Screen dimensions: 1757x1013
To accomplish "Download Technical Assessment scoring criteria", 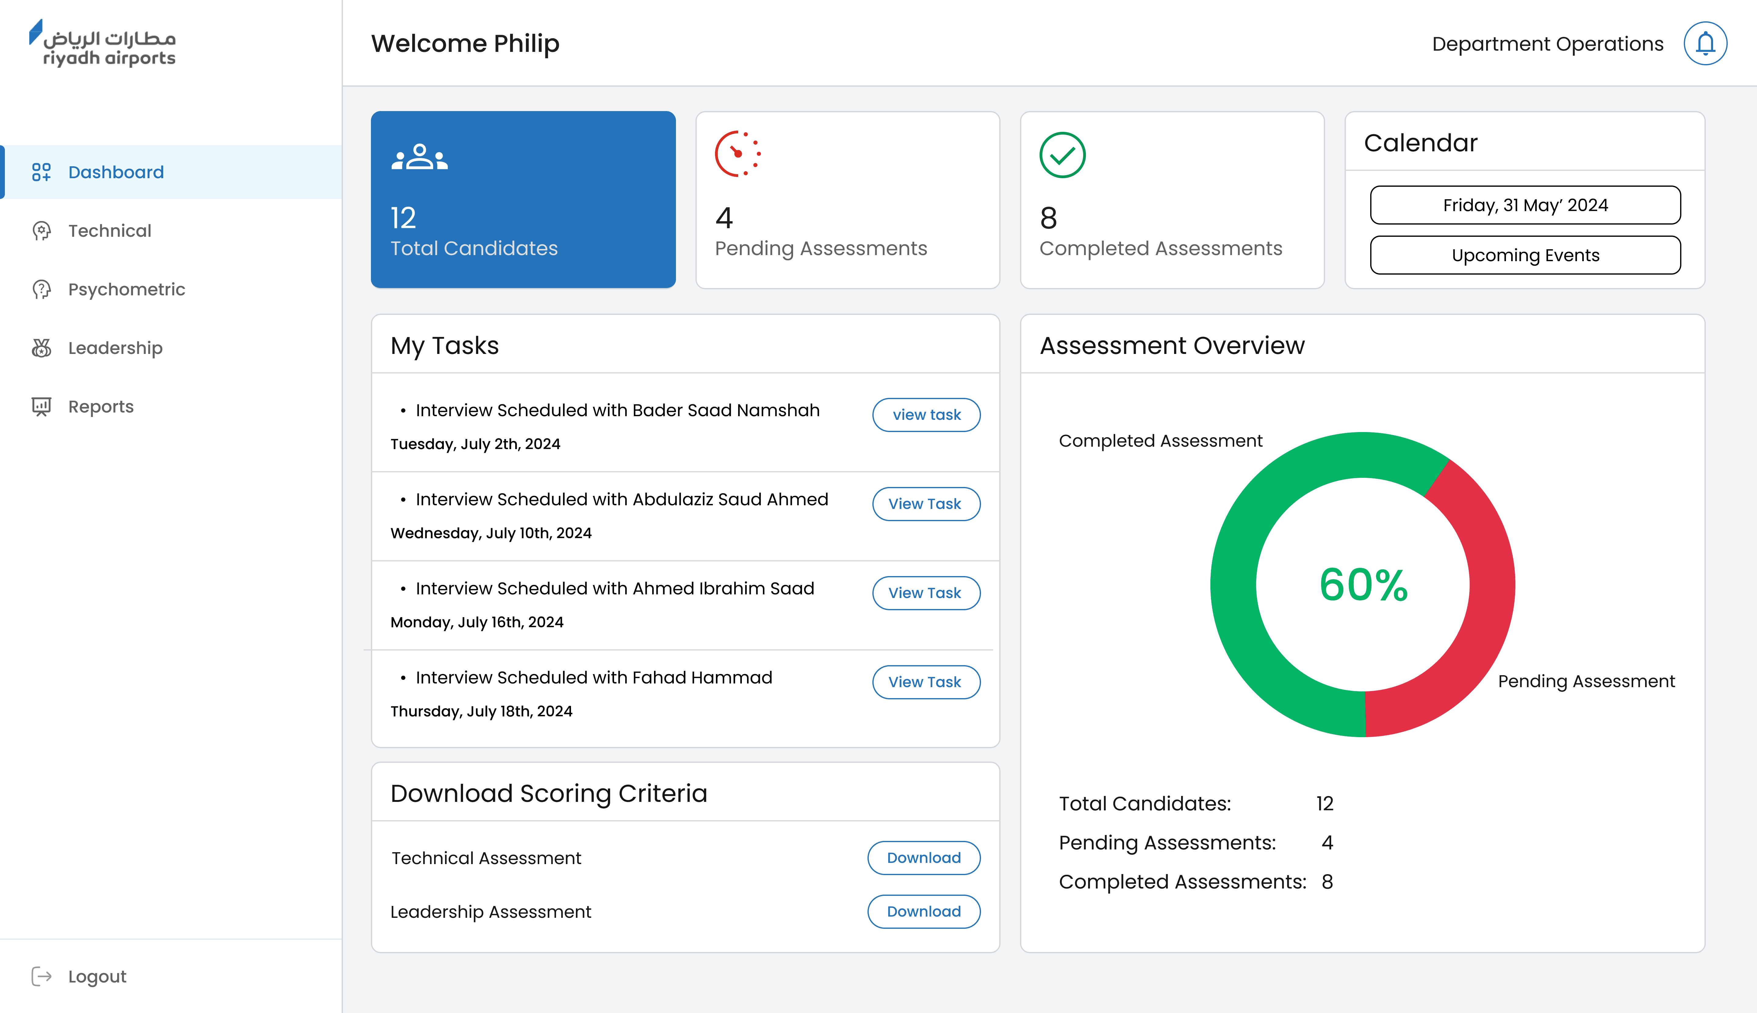I will click(924, 858).
